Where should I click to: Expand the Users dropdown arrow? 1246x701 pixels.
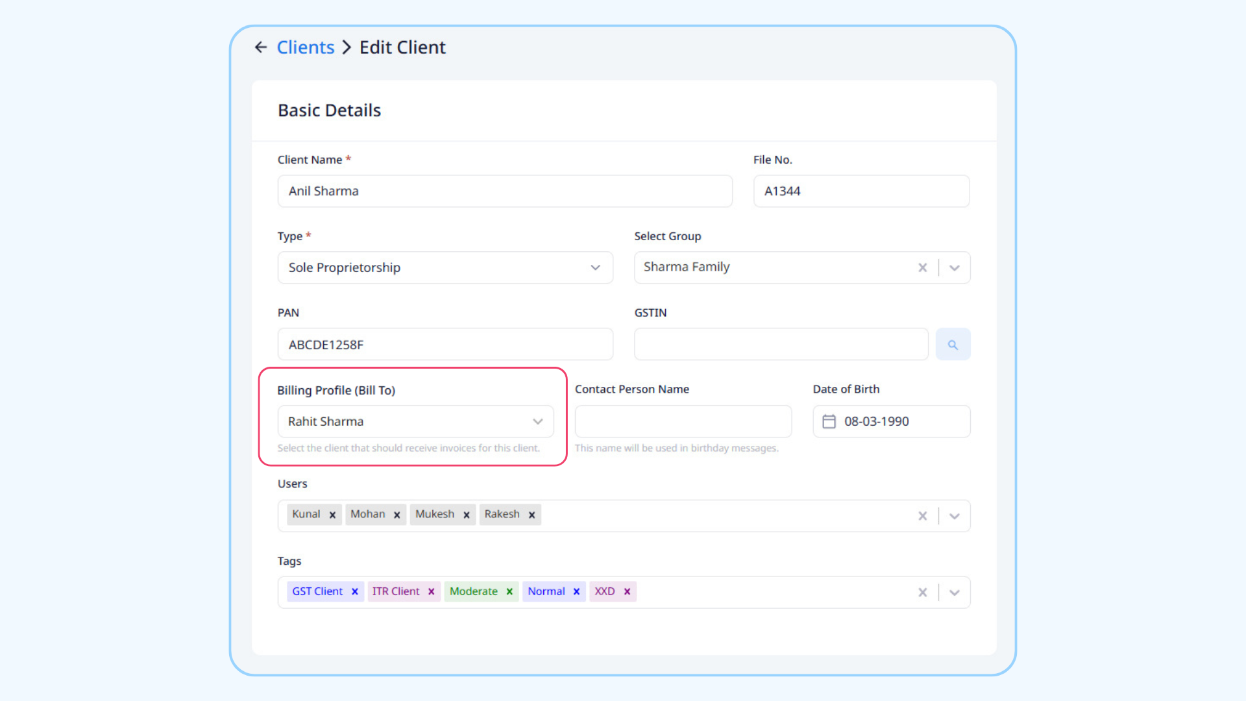click(x=954, y=516)
